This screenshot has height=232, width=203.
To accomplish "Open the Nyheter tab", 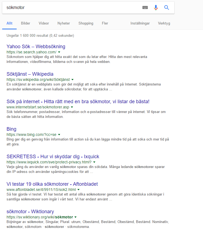I will pyautogui.click(x=64, y=23).
